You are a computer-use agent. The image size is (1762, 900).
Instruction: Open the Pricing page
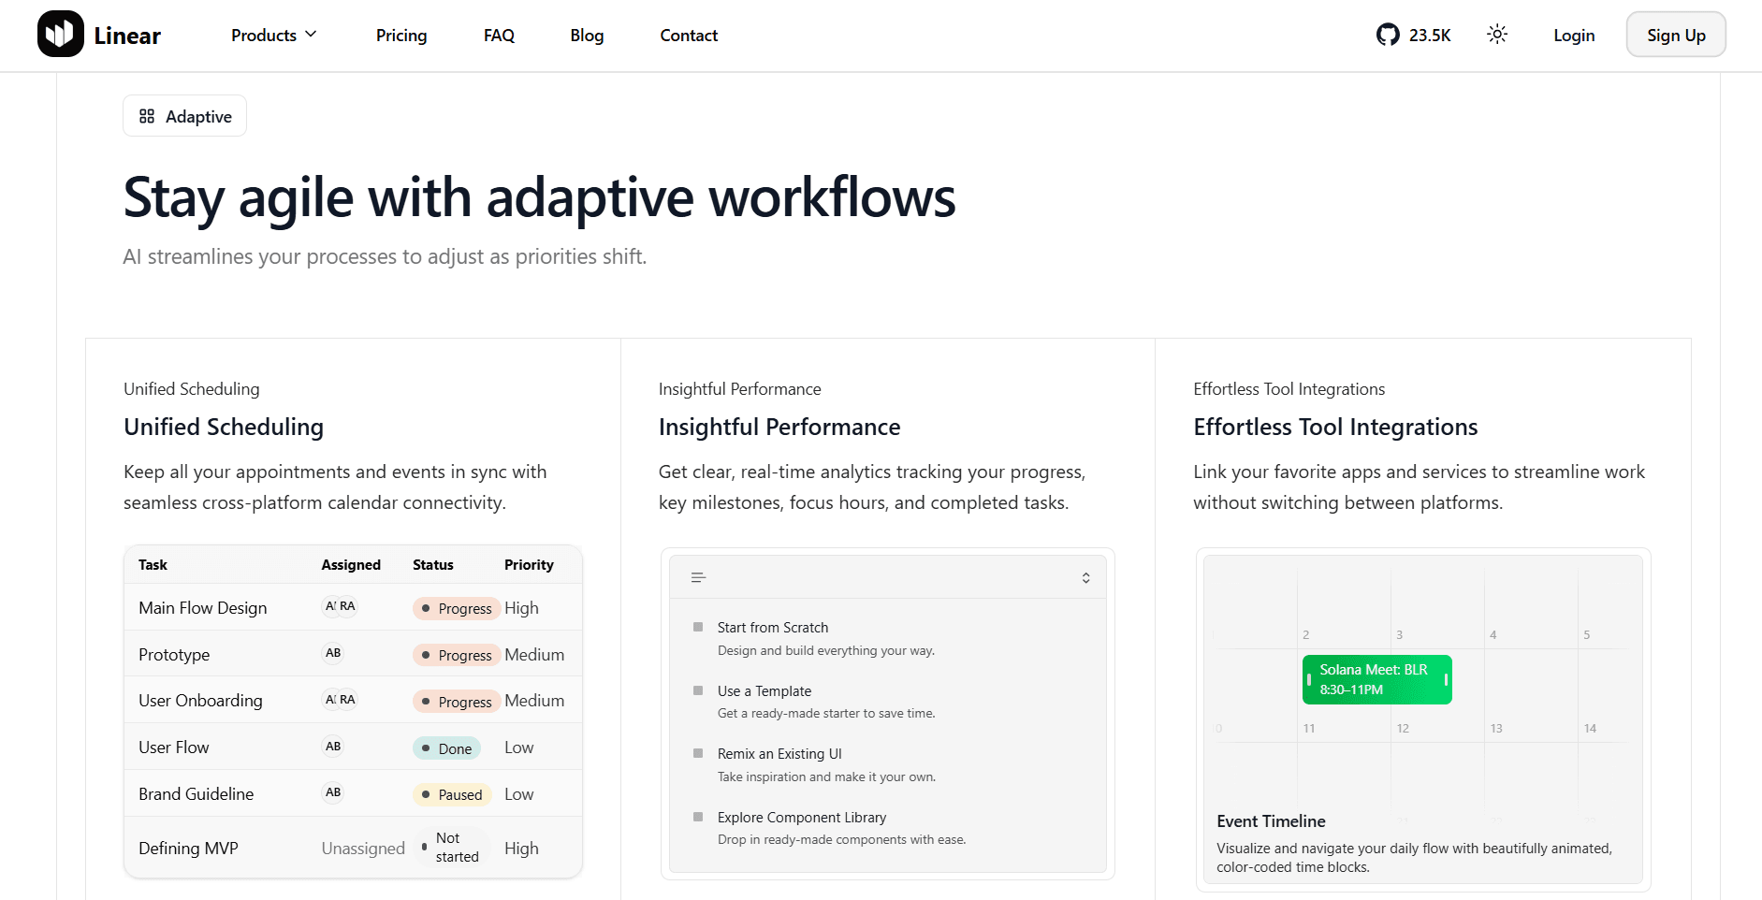pyautogui.click(x=401, y=35)
